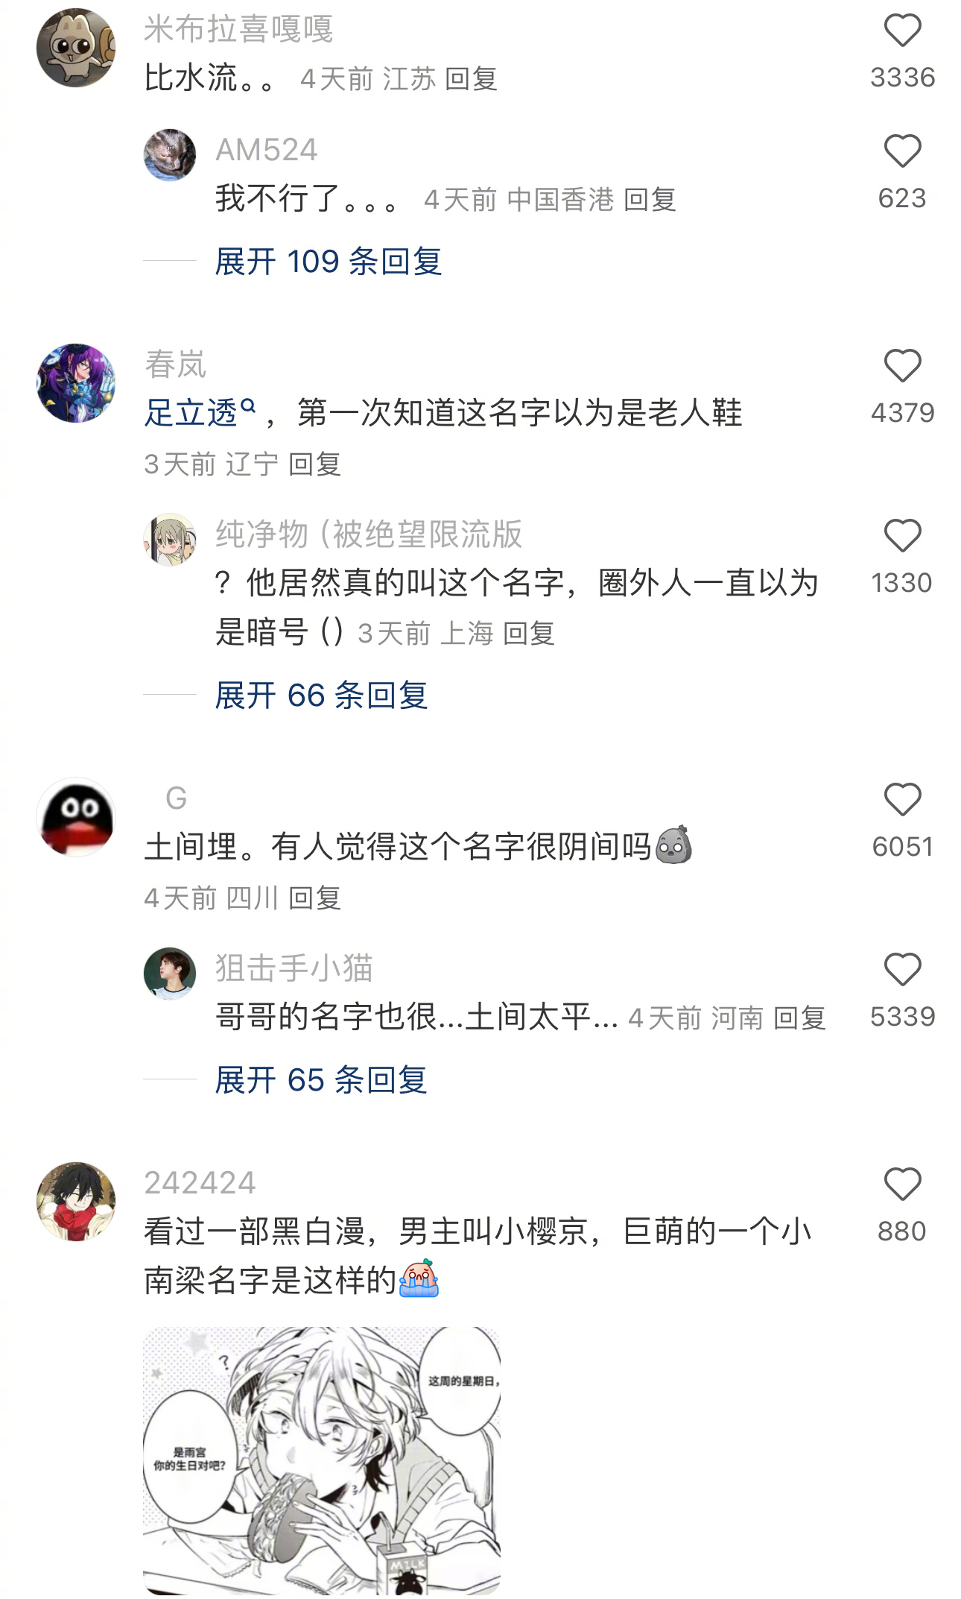Reply to 春岚's 足立透 comment

314,464
